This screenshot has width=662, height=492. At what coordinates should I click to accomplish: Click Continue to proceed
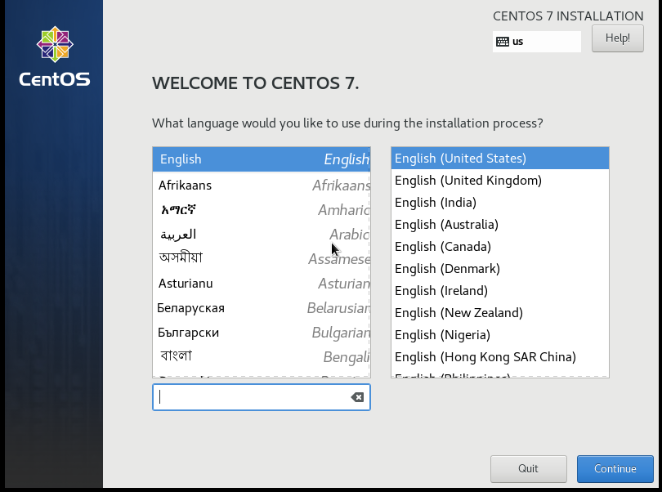pyautogui.click(x=615, y=469)
